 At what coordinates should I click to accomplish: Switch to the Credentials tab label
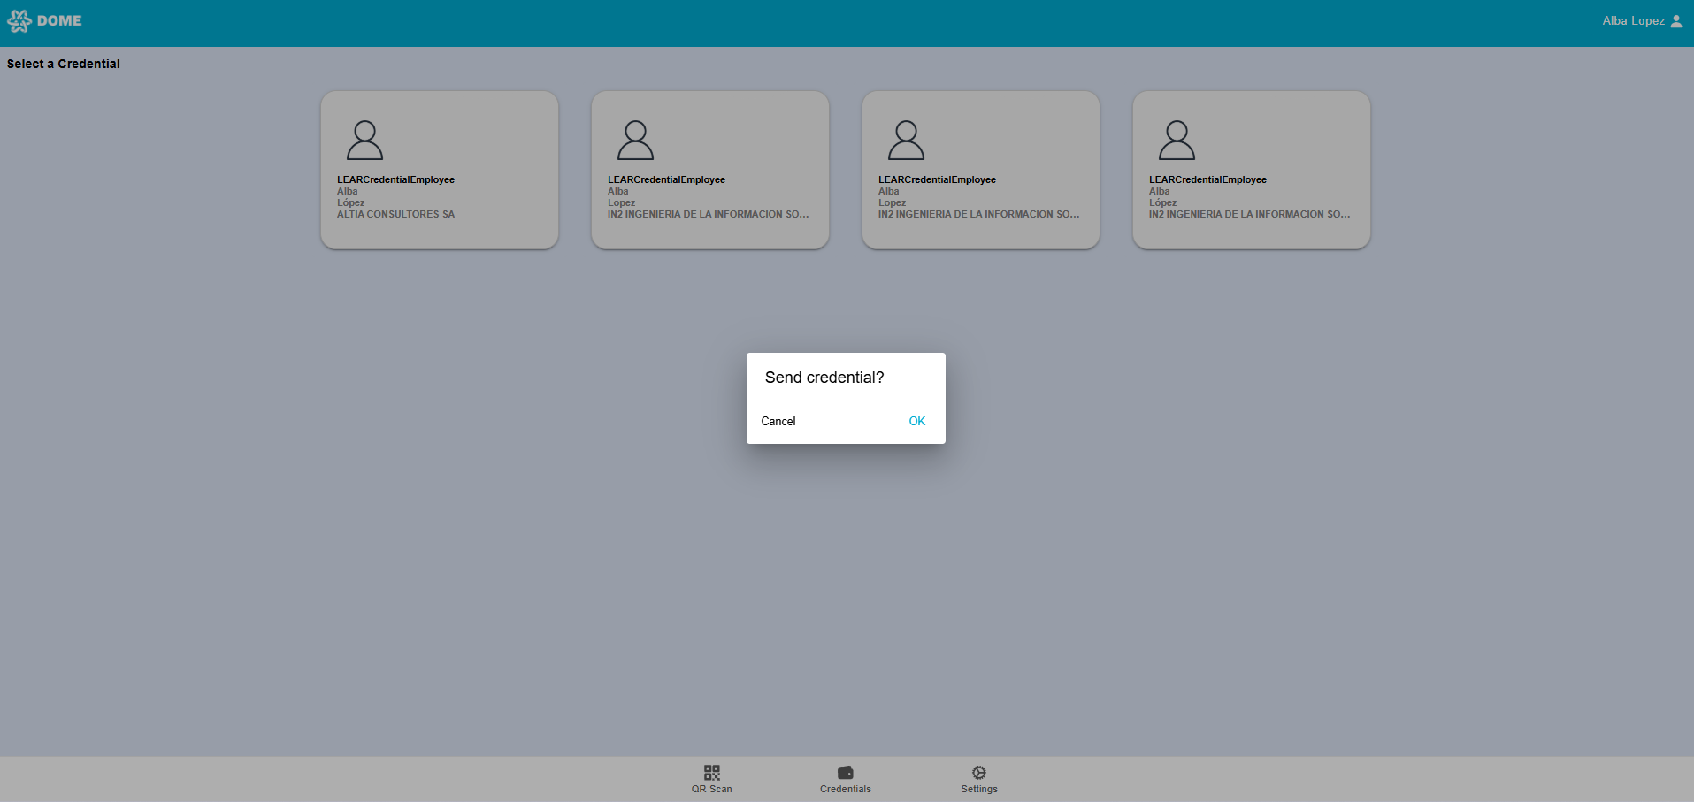[845, 789]
